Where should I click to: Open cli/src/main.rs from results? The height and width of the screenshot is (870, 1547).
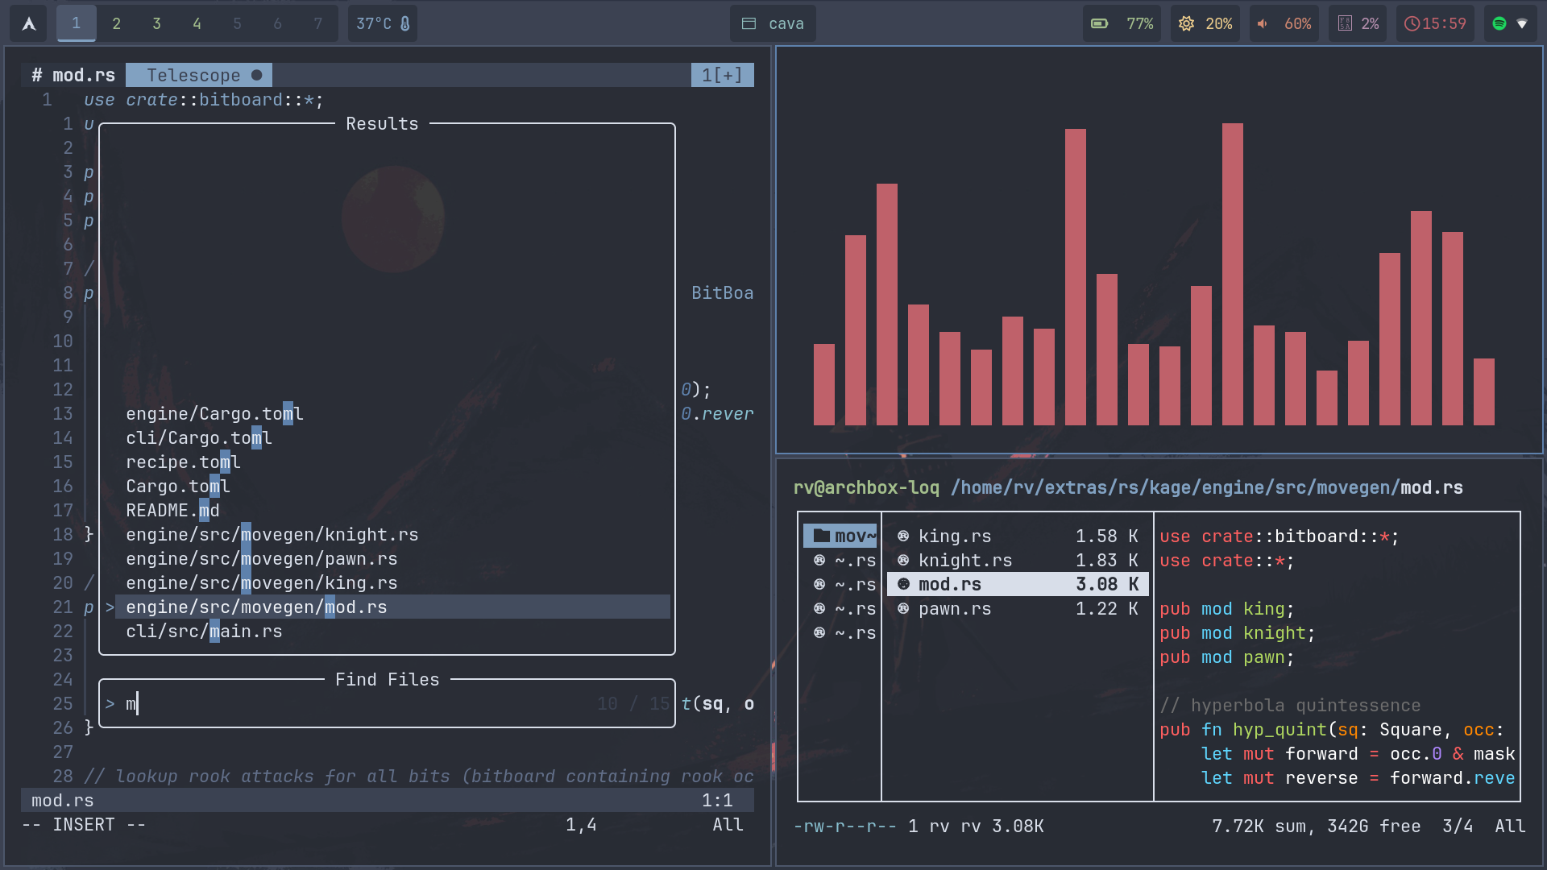(x=204, y=632)
